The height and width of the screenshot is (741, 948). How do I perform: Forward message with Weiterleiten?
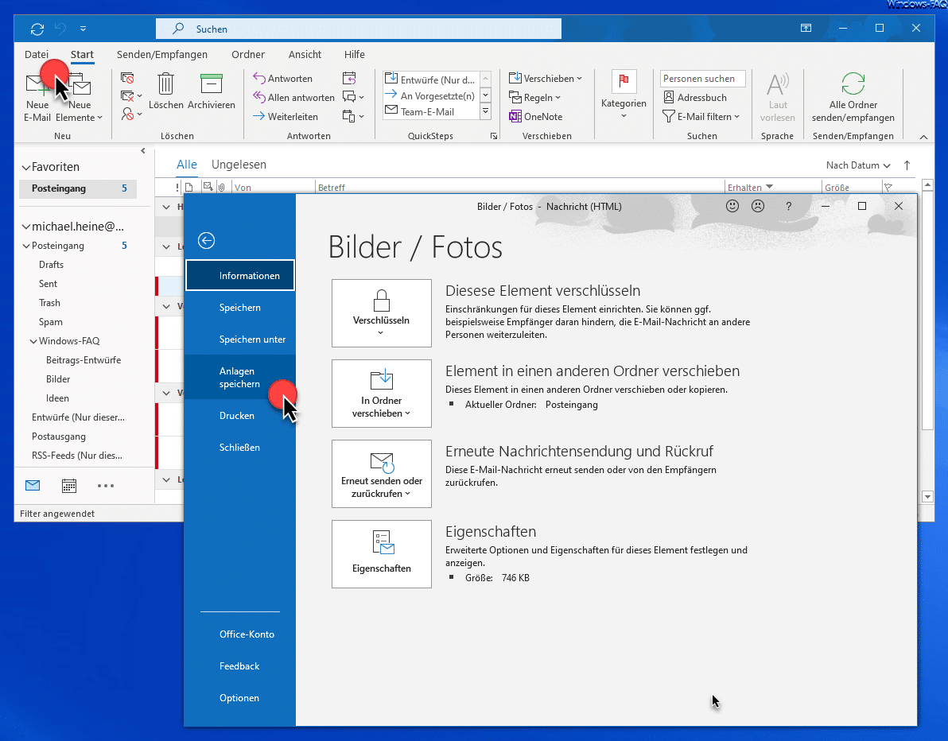coord(286,117)
